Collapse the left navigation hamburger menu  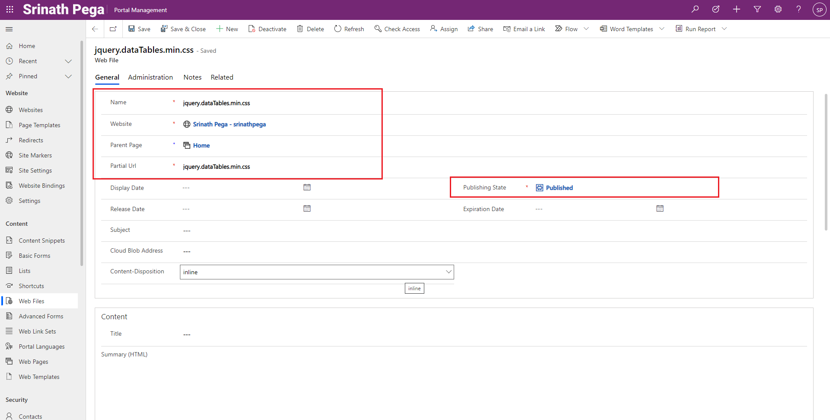(9, 29)
